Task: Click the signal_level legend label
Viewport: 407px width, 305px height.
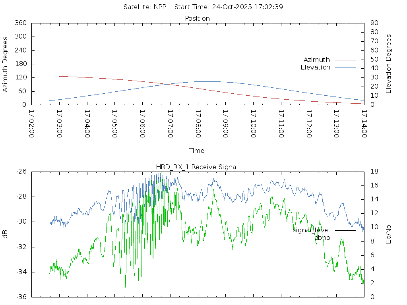Action: (x=311, y=230)
